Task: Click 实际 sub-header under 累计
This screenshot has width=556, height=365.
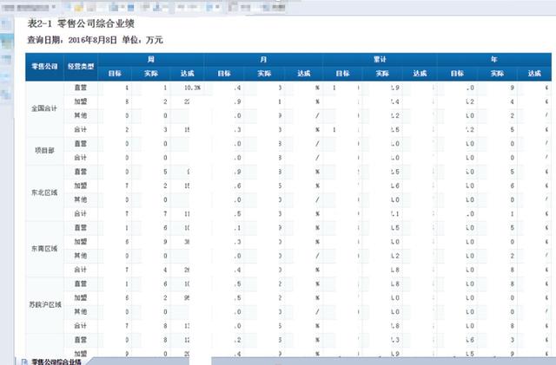Action: coord(382,74)
